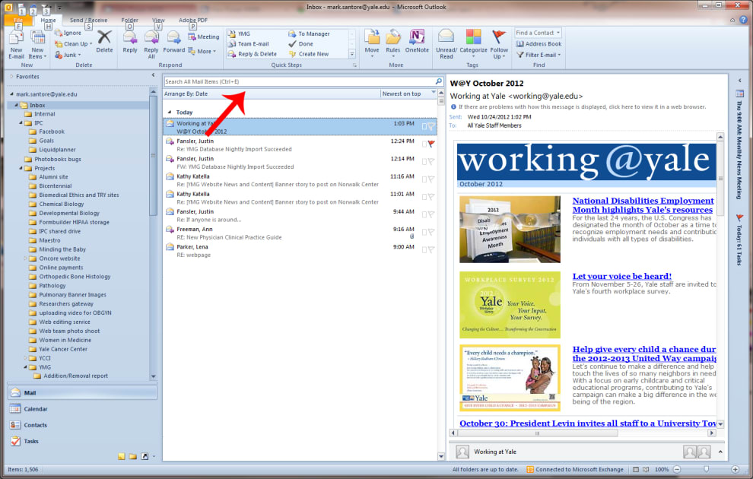This screenshot has height=479, width=753.
Task: Open Follow Up flag menu
Action: click(x=499, y=45)
